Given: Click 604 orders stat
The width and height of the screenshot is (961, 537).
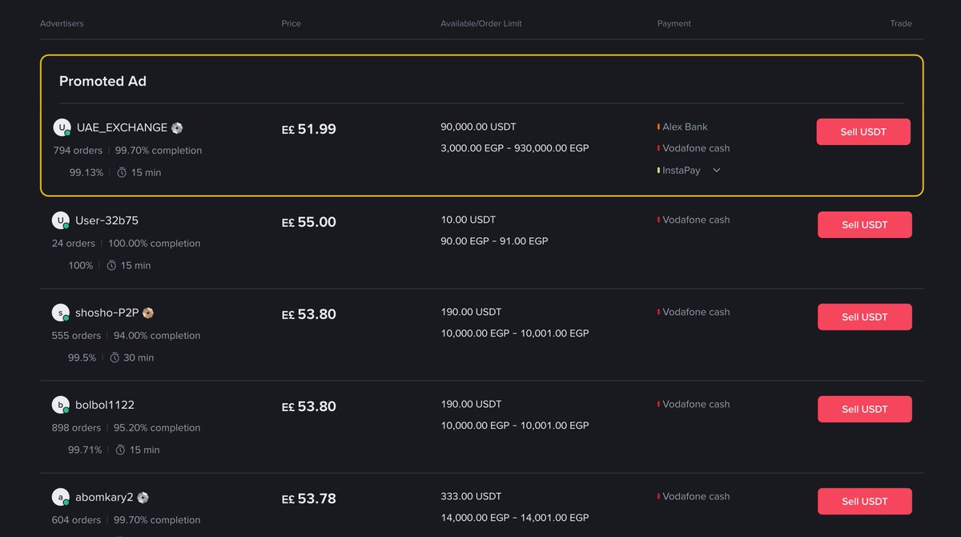Looking at the screenshot, I should (76, 519).
